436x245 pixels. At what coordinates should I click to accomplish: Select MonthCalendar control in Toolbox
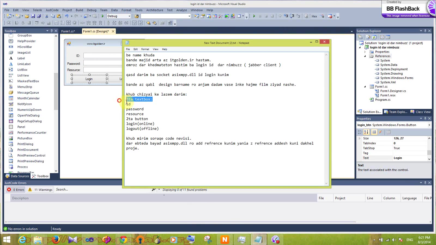tap(28, 98)
